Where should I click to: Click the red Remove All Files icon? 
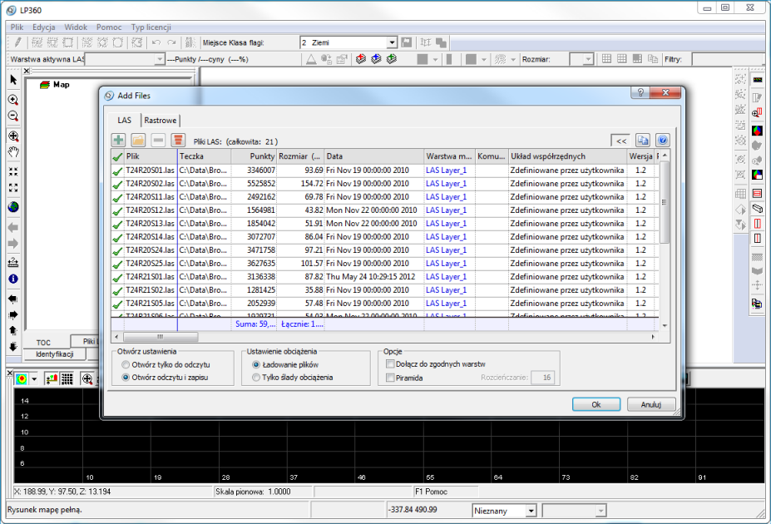click(x=178, y=140)
